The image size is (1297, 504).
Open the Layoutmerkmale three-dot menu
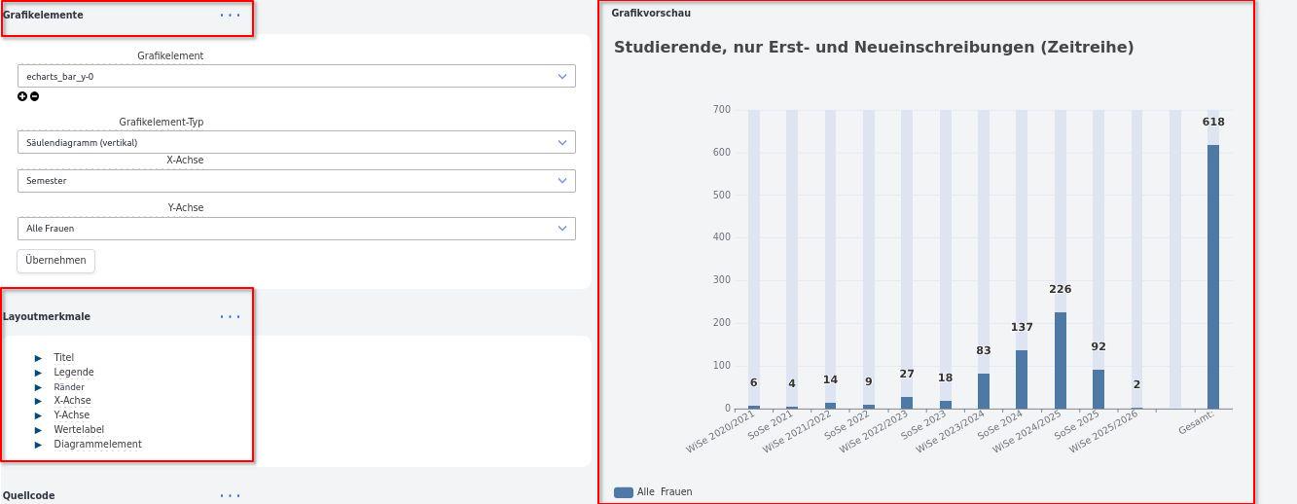pyautogui.click(x=230, y=317)
